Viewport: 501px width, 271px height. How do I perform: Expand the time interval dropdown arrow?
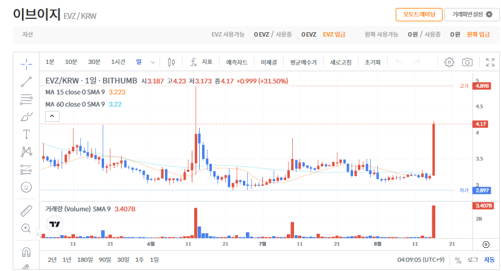153,62
